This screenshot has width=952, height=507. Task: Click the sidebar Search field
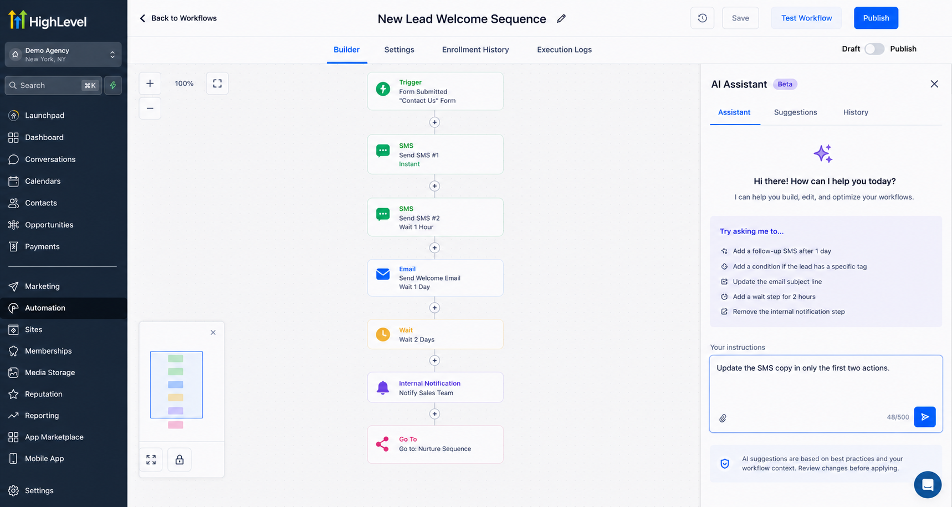[x=53, y=85]
